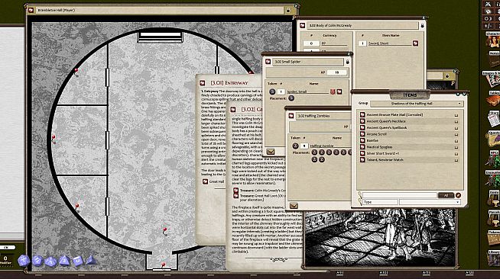This screenshot has height=279, width=500.
Task: Click the Modifier box showing 0
Action: [x=5, y=258]
